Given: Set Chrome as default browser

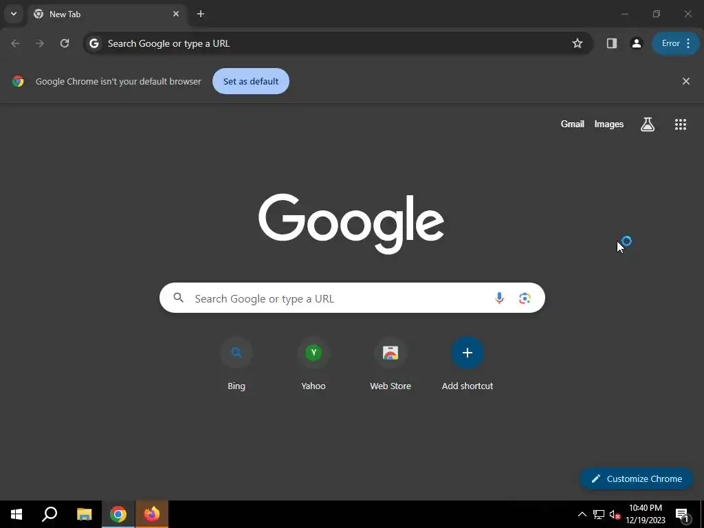Looking at the screenshot, I should (250, 81).
